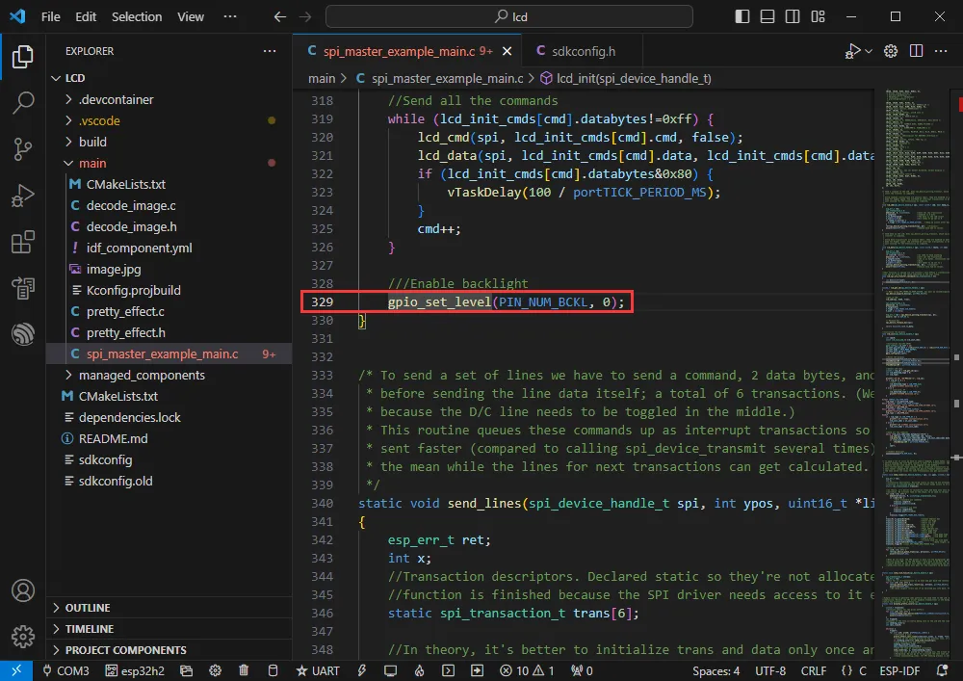Open the run or debug dropdown arrow
This screenshot has height=681, width=963.
click(x=869, y=51)
